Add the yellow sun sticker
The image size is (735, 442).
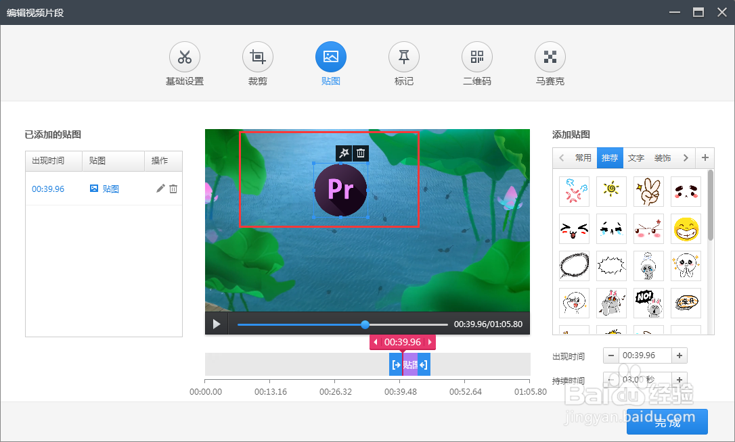(611, 191)
